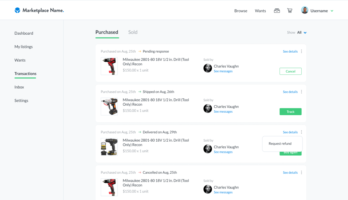Click the price in Pending response order
The image size is (348, 200).
pyautogui.click(x=136, y=70)
